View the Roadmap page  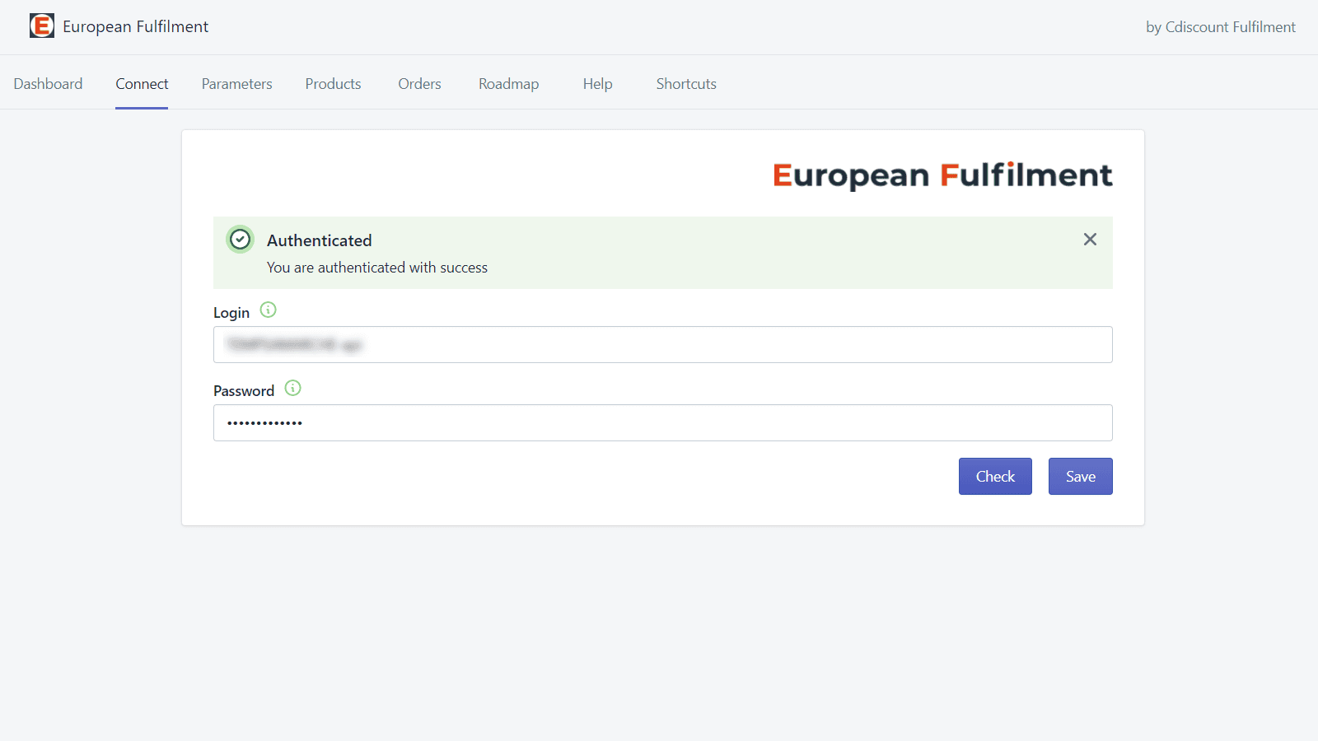pos(508,83)
